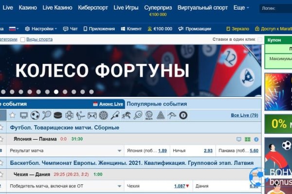Toggle the Виды спорта checkbox
The image size is (292, 194).
pos(22,39)
